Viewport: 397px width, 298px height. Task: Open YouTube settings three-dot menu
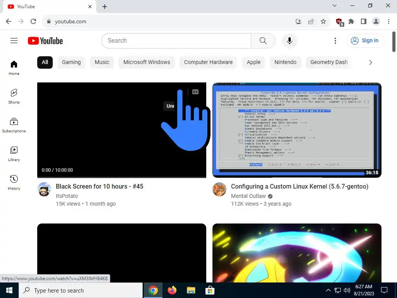coord(335,40)
